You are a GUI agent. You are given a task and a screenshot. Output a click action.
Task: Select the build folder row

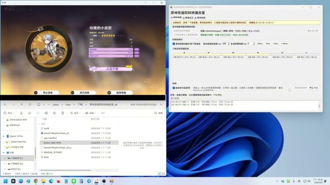pyautogui.click(x=79, y=128)
